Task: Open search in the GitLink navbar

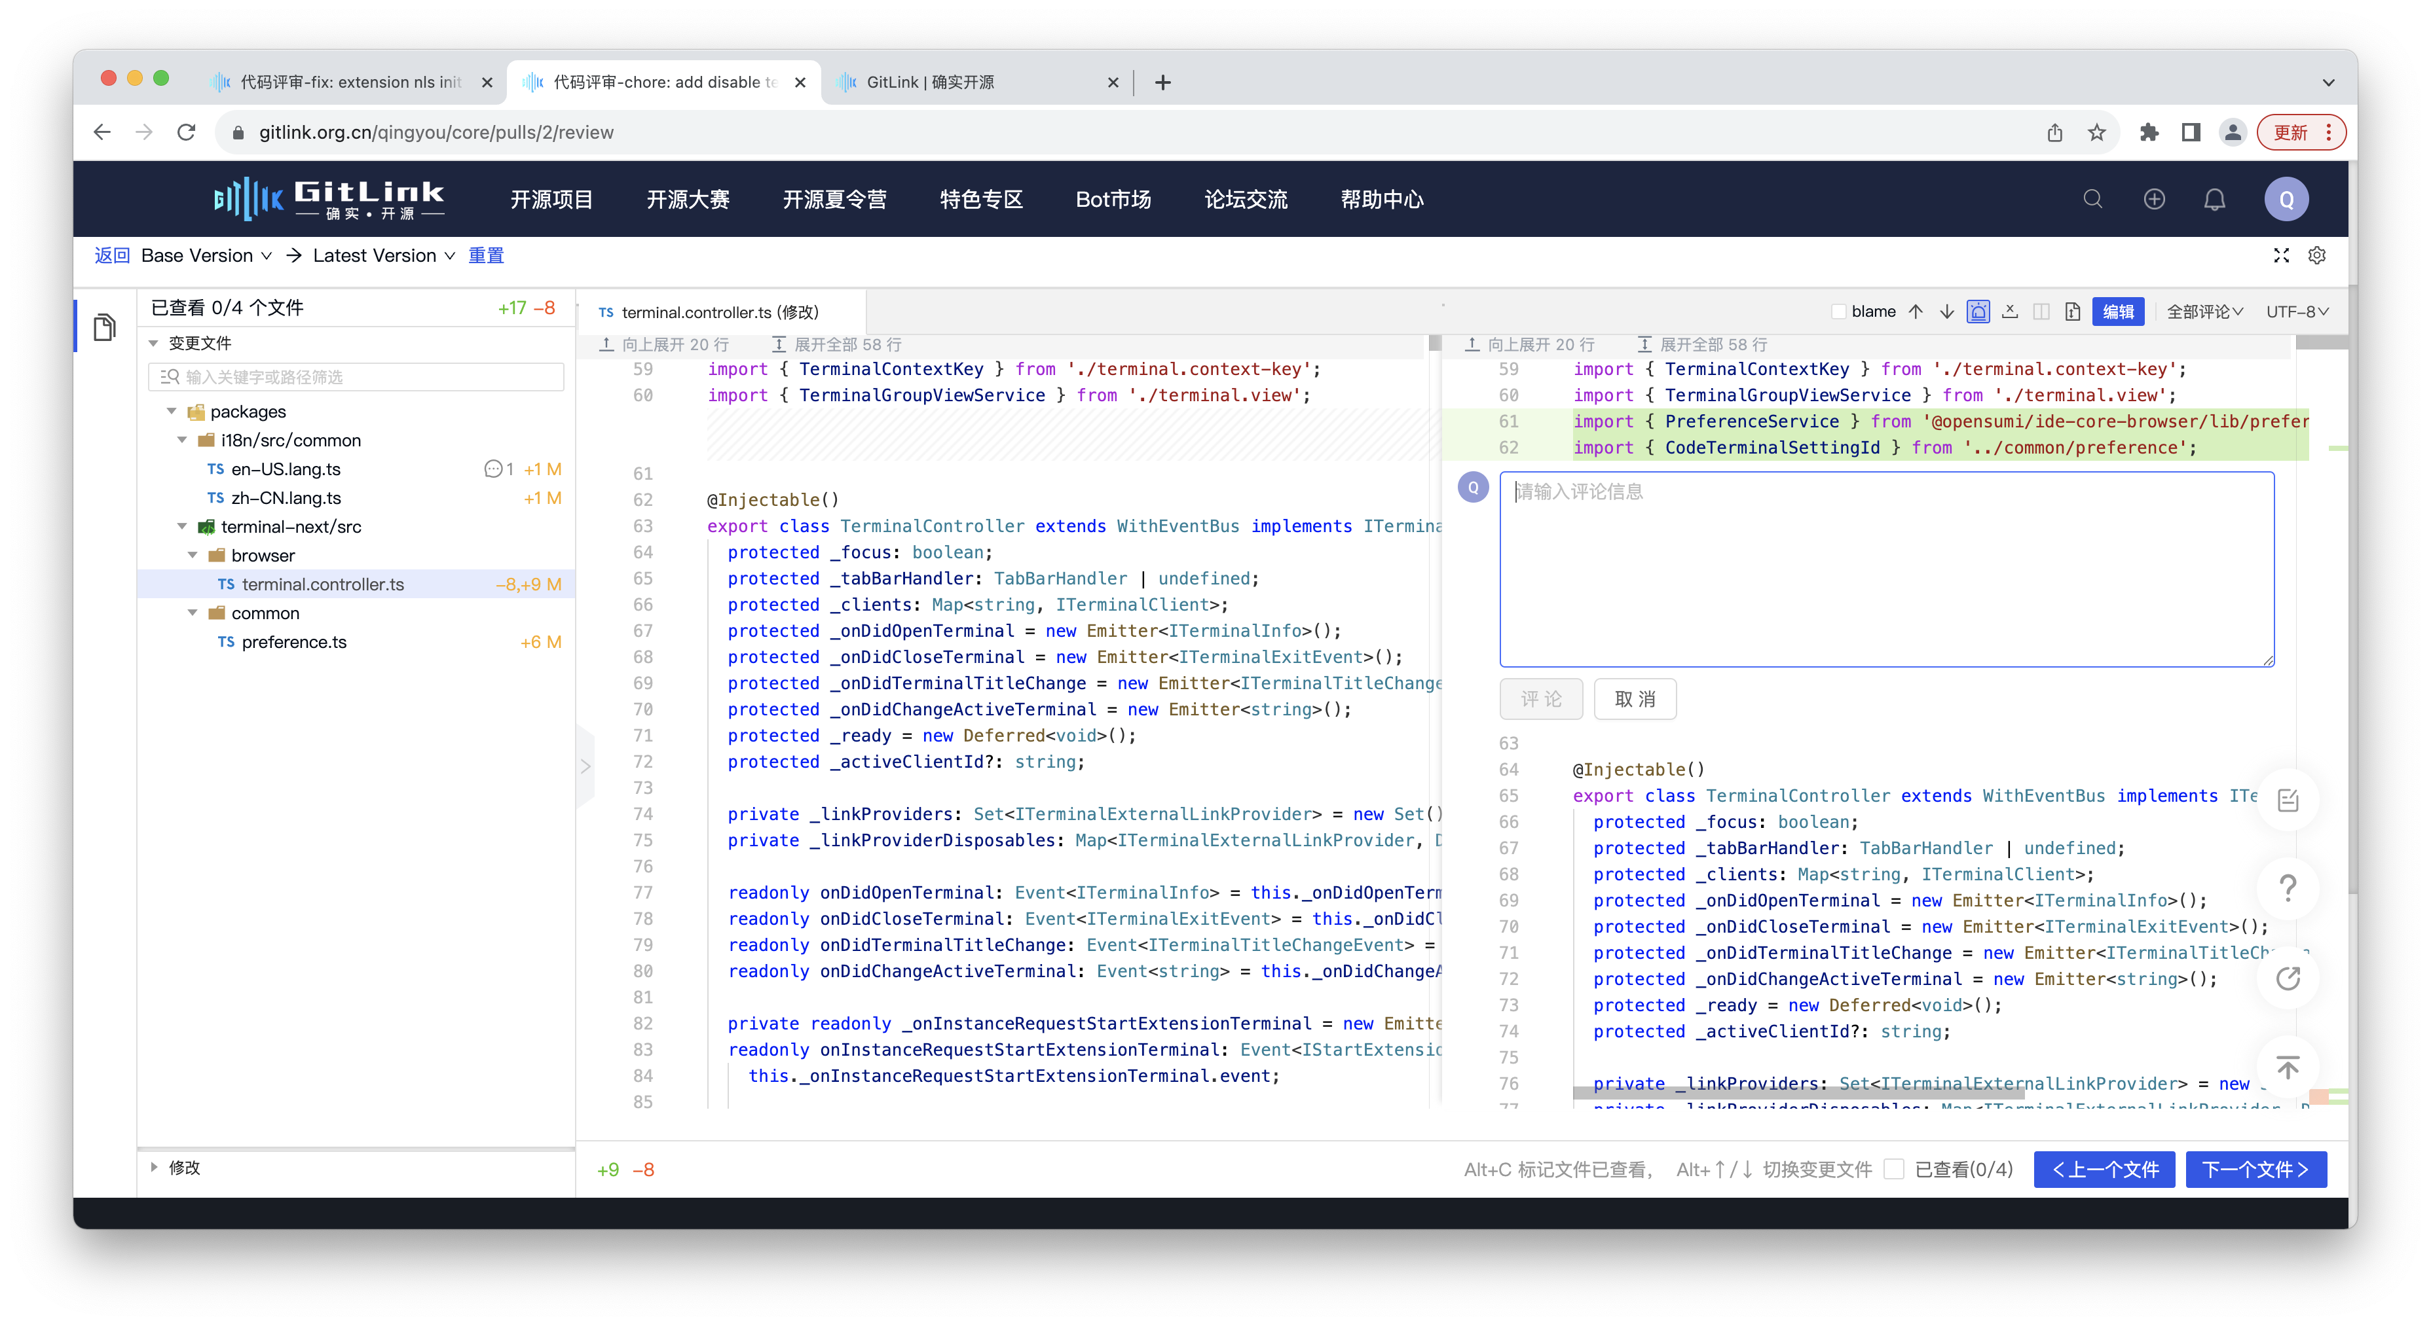Action: click(x=2092, y=199)
